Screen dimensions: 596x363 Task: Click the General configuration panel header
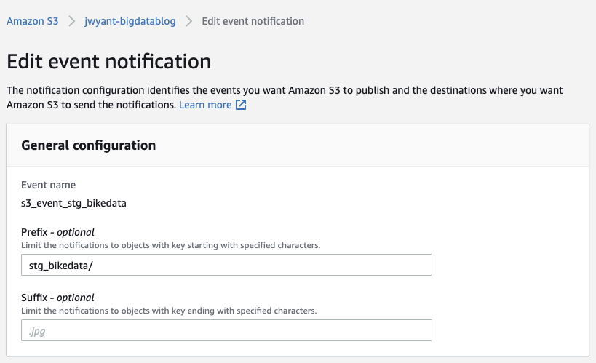pos(89,145)
